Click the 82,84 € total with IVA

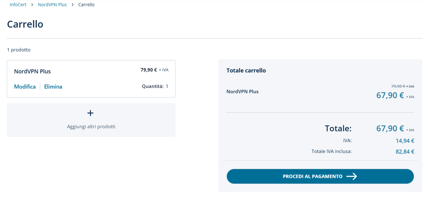coord(405,152)
